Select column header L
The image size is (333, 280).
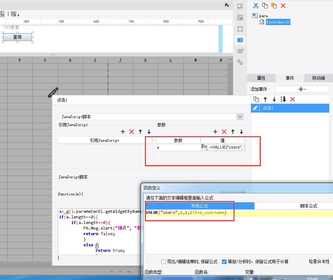(x=171, y=60)
